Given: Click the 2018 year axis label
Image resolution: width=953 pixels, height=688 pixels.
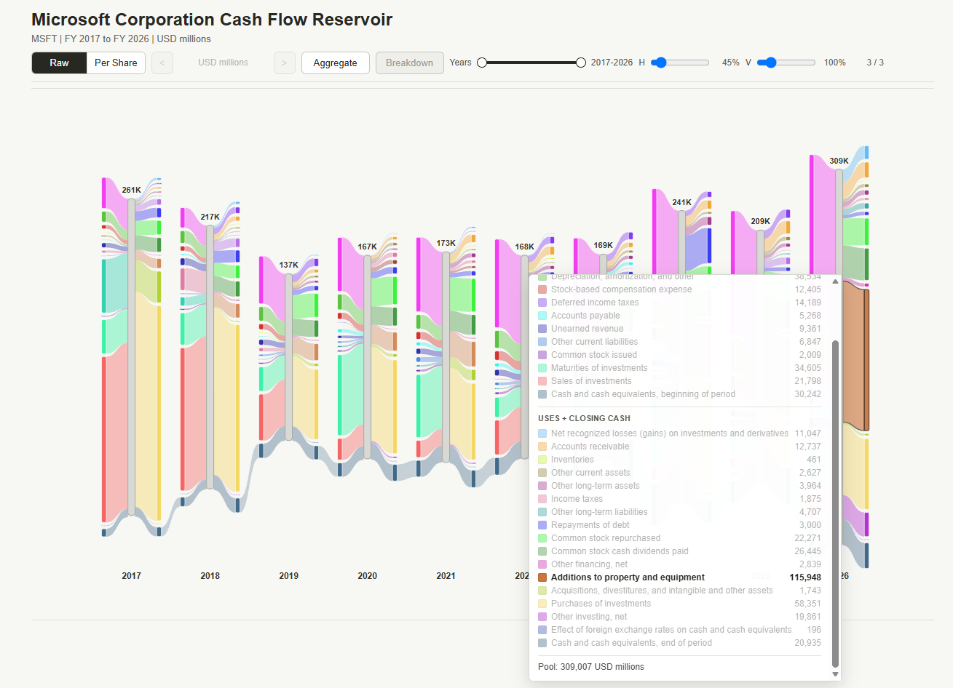Looking at the screenshot, I should [x=210, y=576].
